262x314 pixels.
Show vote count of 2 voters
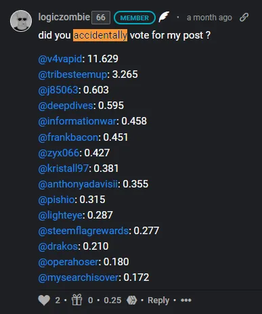(x=58, y=300)
